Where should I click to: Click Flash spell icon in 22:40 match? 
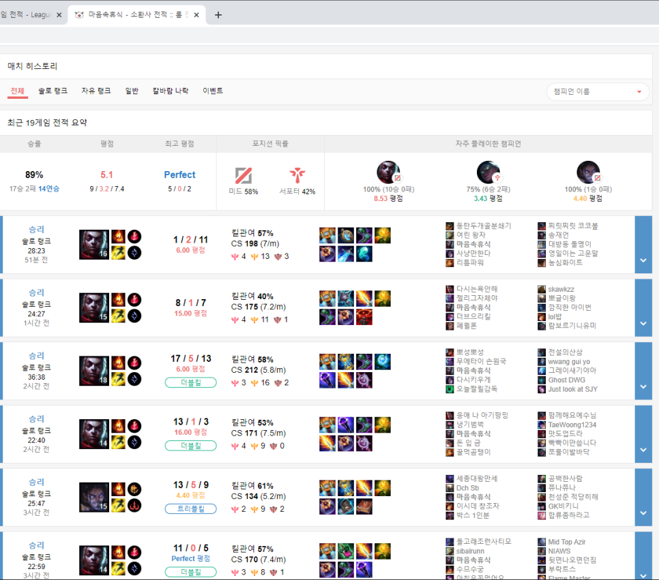[x=118, y=442]
